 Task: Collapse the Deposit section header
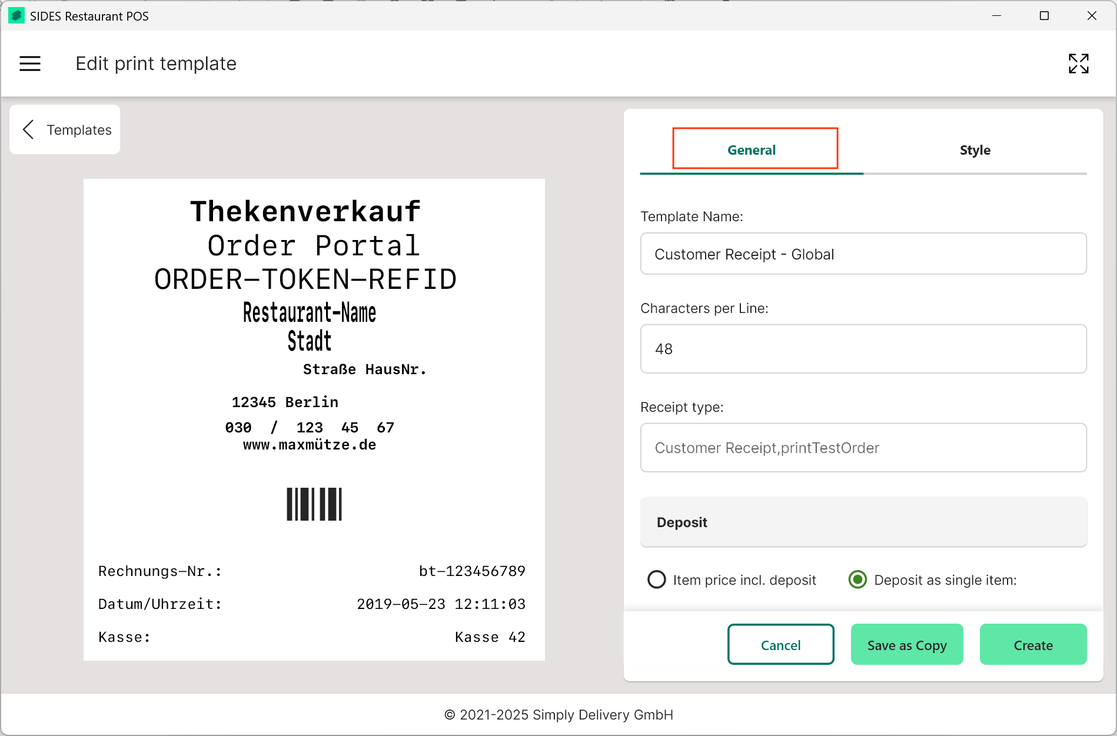pos(863,522)
